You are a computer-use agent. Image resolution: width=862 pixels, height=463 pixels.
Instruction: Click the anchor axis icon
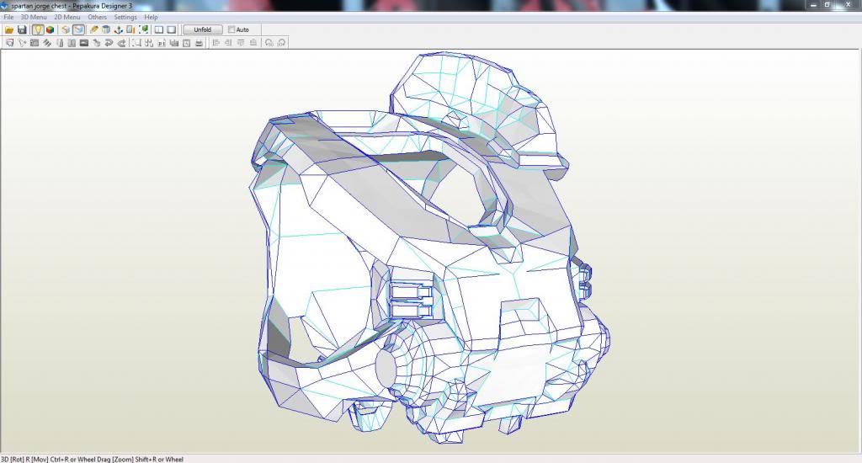point(118,29)
